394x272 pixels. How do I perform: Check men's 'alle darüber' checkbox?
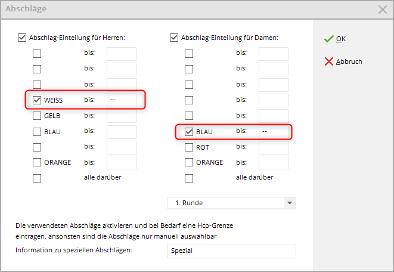(37, 178)
